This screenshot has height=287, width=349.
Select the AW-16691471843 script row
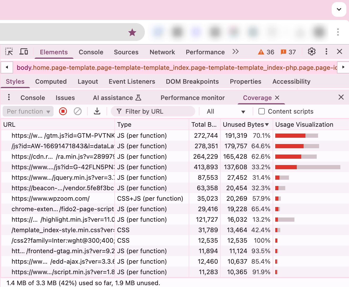tap(175, 146)
